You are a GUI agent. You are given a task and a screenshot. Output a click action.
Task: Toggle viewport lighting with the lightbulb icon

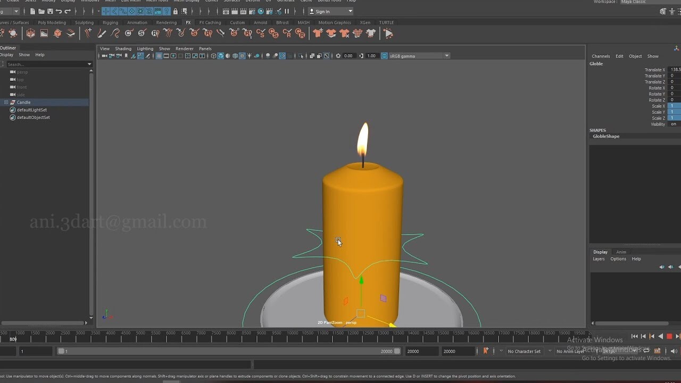click(250, 56)
